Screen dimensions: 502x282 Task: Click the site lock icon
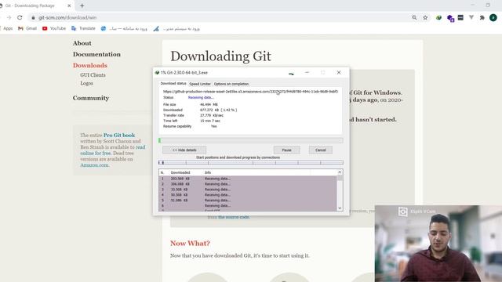[33, 17]
